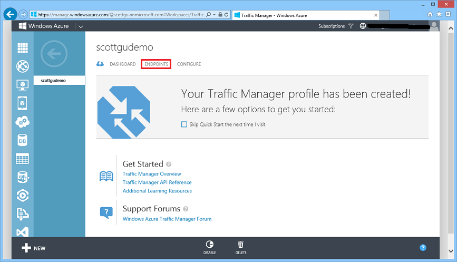
Task: Open SQL Databases DB icon in sidebar
Action: tap(23, 140)
